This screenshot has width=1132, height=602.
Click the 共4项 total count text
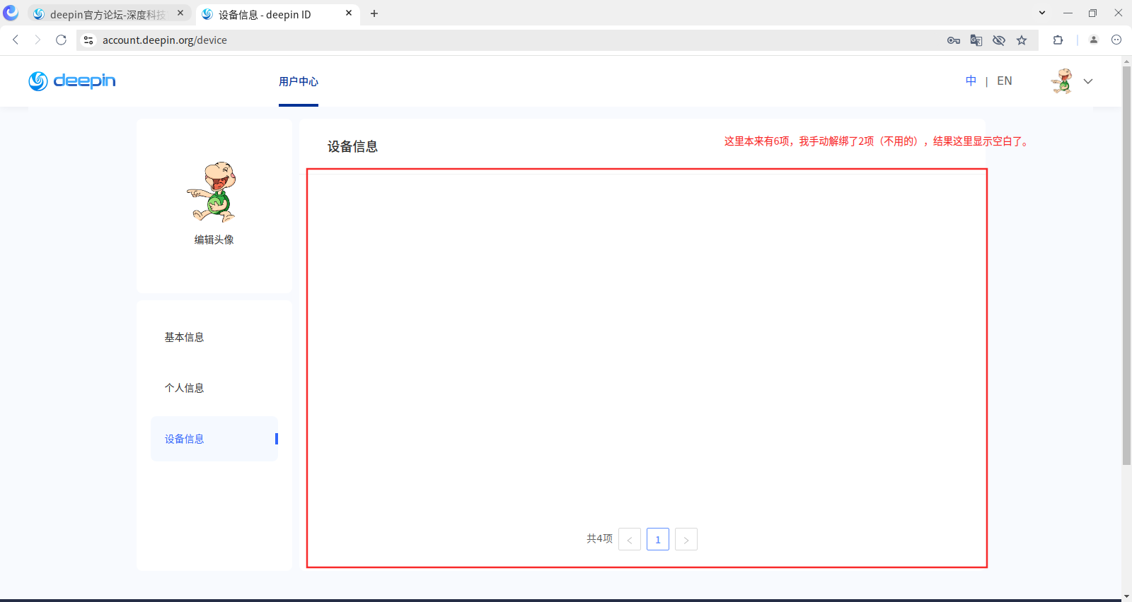point(599,538)
